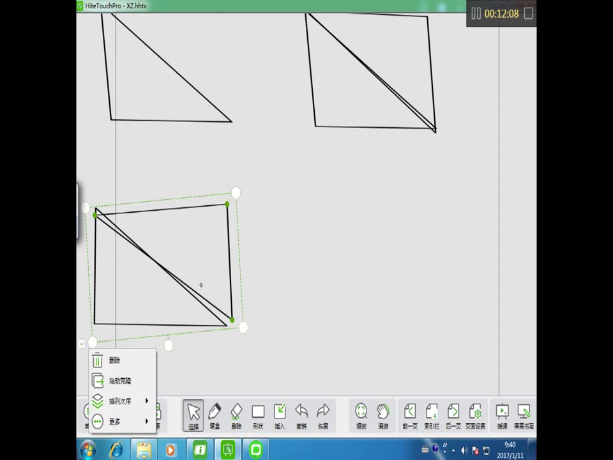The image size is (613, 460).
Task: Open Internet Explorer from the taskbar
Action: (116, 450)
